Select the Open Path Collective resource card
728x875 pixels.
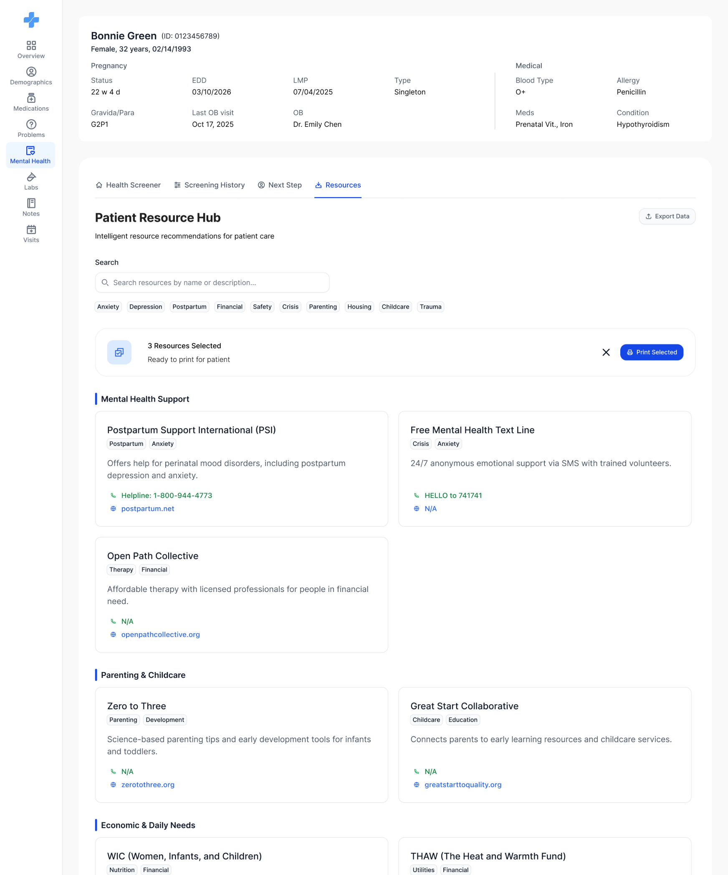click(x=242, y=595)
